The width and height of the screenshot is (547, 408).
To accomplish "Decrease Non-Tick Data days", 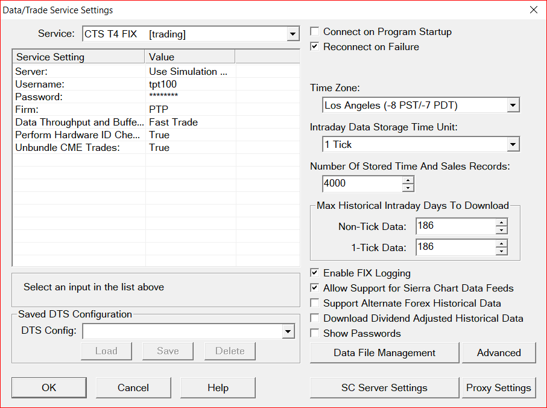I will (x=501, y=230).
